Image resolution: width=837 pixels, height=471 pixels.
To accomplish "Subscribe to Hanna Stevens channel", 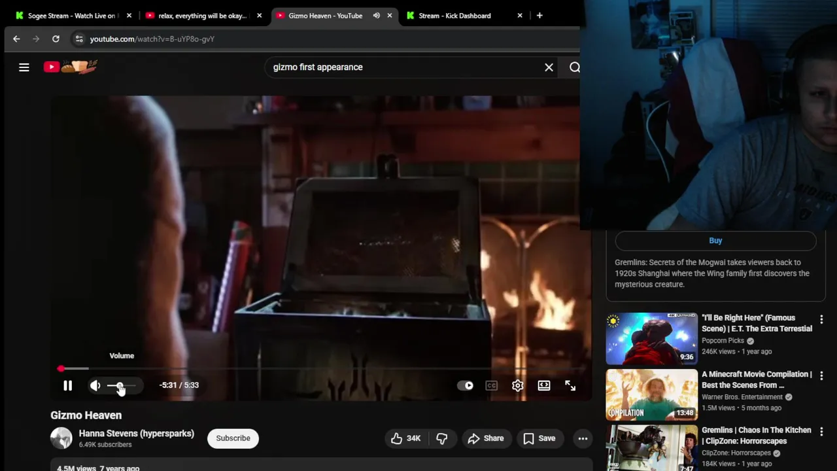I will click(233, 438).
